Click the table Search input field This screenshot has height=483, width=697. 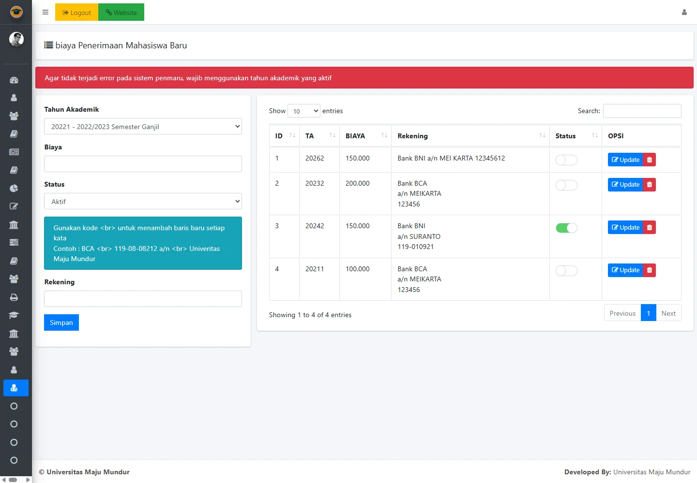pos(642,111)
